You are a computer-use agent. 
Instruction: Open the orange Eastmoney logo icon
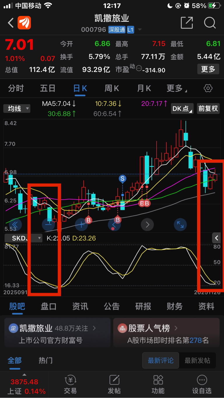coord(24,23)
